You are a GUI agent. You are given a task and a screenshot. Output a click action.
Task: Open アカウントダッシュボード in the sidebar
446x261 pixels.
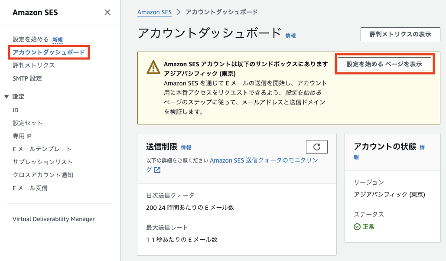pyautogui.click(x=49, y=52)
